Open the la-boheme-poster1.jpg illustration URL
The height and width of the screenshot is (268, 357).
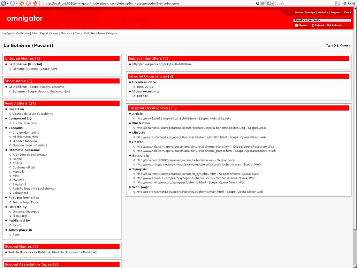[191, 128]
